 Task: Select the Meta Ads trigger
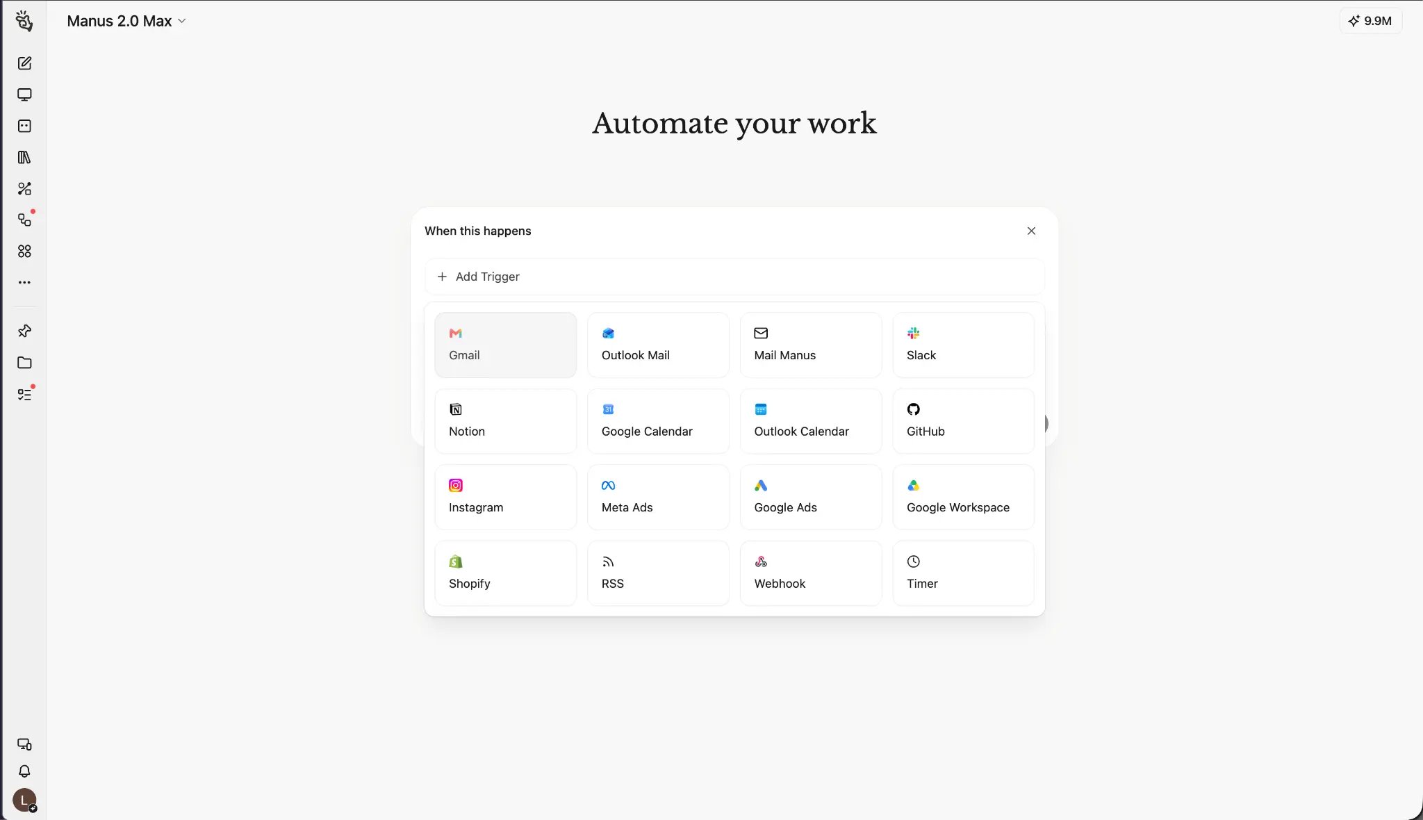[658, 497]
